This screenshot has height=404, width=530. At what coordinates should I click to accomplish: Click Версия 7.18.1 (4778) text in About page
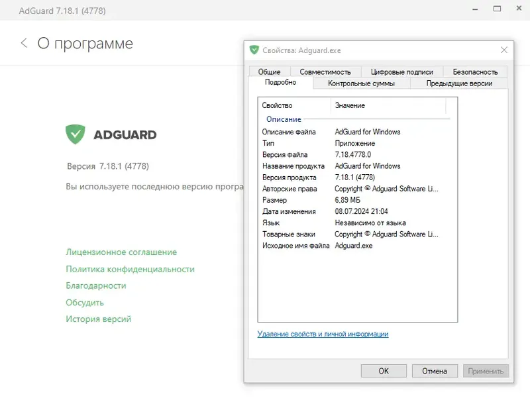pos(108,166)
